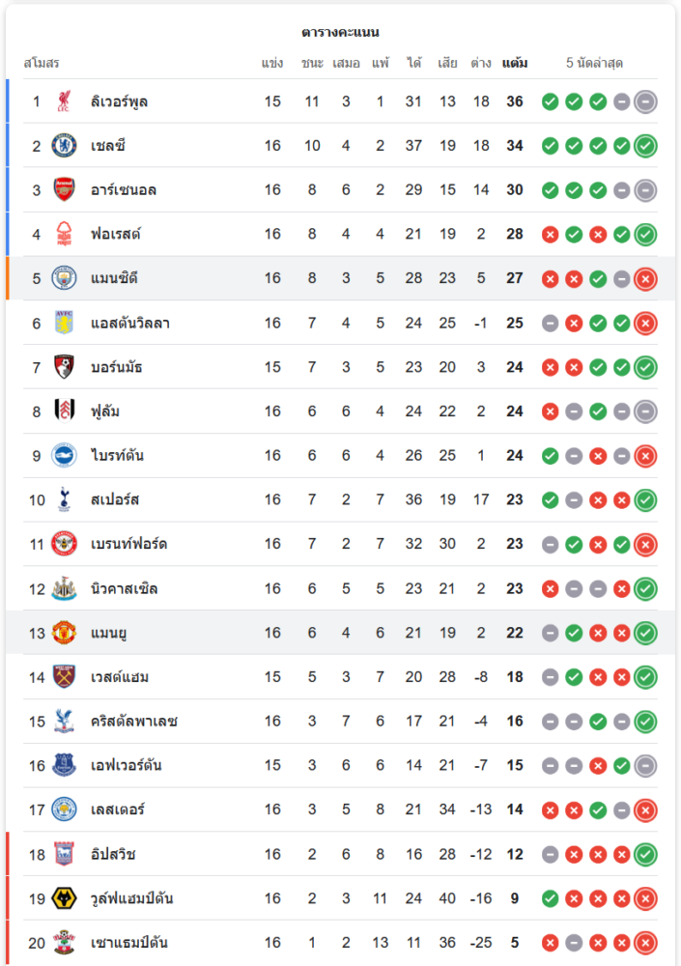Click the สโมสร column header

[42, 63]
